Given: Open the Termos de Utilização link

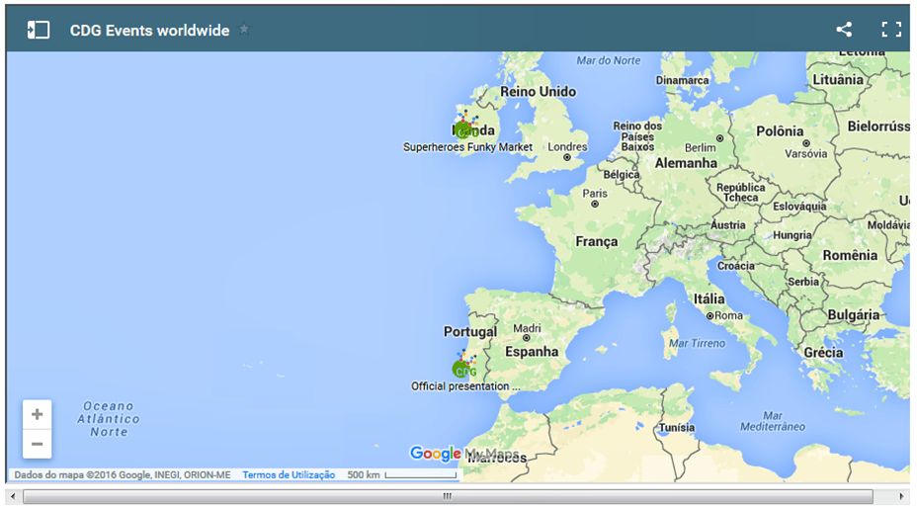Looking at the screenshot, I should coord(289,475).
